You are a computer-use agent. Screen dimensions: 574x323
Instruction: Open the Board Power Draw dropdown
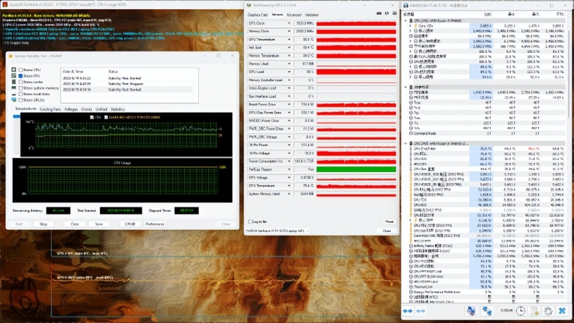pyautogui.click(x=289, y=104)
